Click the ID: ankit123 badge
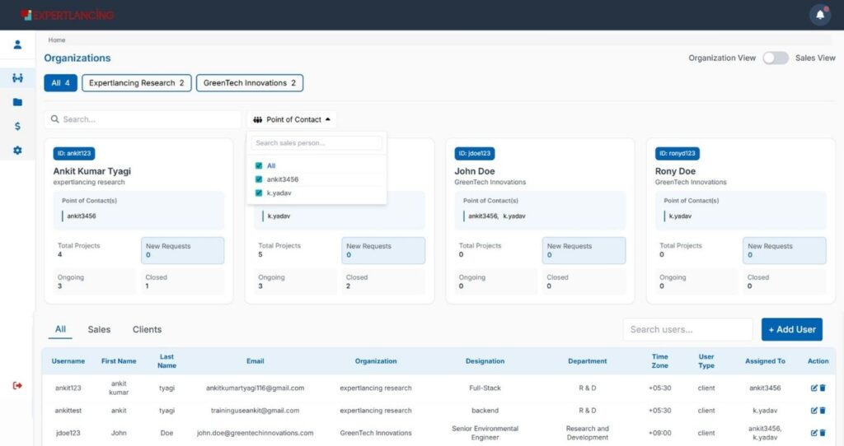Image resolution: width=844 pixels, height=446 pixels. (x=74, y=154)
